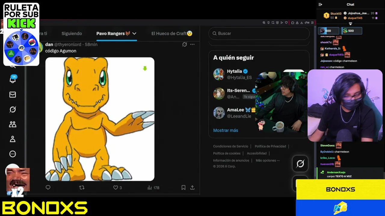
Task: Expand gift leaderboard in Kick chat
Action: coord(350,24)
